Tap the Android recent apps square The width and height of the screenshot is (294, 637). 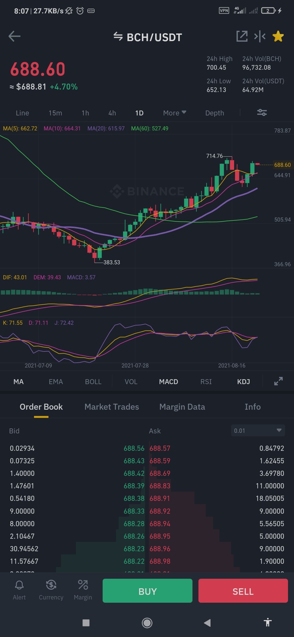86,623
